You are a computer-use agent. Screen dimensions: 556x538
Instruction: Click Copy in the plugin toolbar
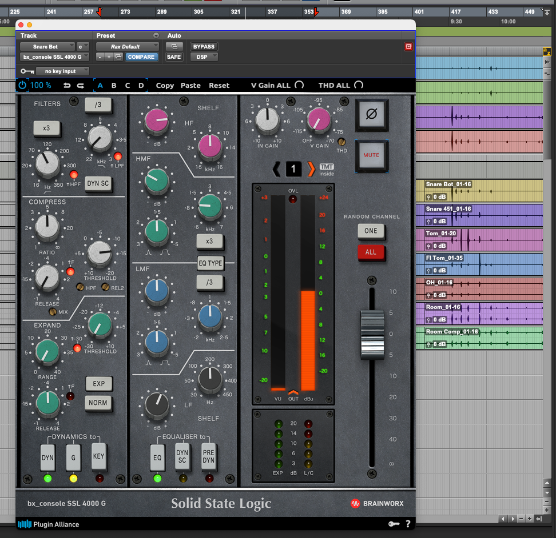pos(165,86)
